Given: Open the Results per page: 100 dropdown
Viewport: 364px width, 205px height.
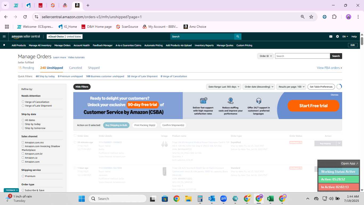Looking at the screenshot, I should (291, 87).
